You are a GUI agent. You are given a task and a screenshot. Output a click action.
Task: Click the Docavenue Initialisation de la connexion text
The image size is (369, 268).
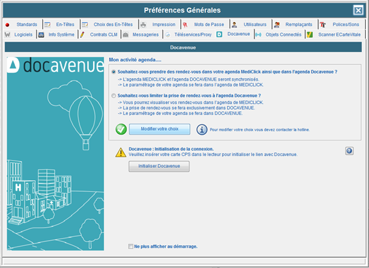click(171, 149)
